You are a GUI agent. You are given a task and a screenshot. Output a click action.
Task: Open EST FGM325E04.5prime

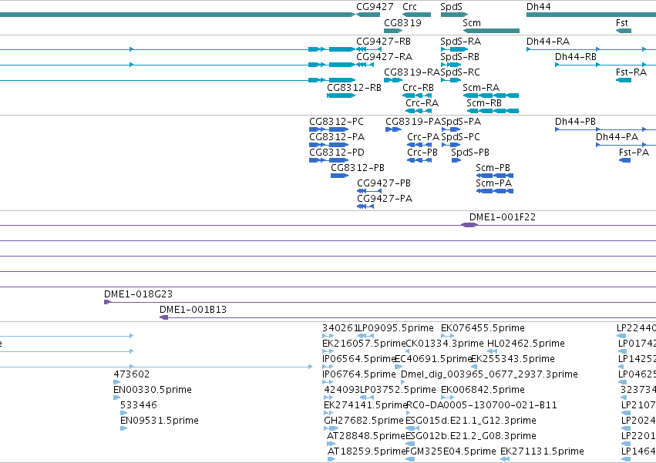pyautogui.click(x=451, y=452)
